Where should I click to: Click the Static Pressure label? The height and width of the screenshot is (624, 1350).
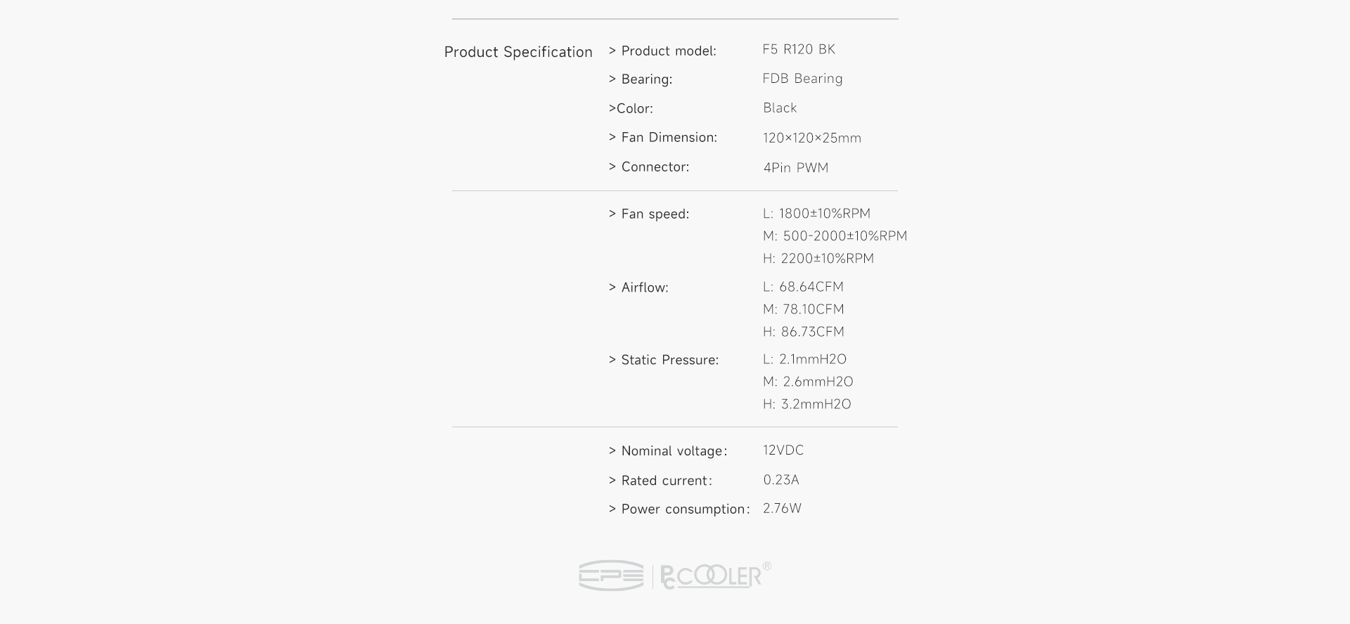(x=663, y=360)
